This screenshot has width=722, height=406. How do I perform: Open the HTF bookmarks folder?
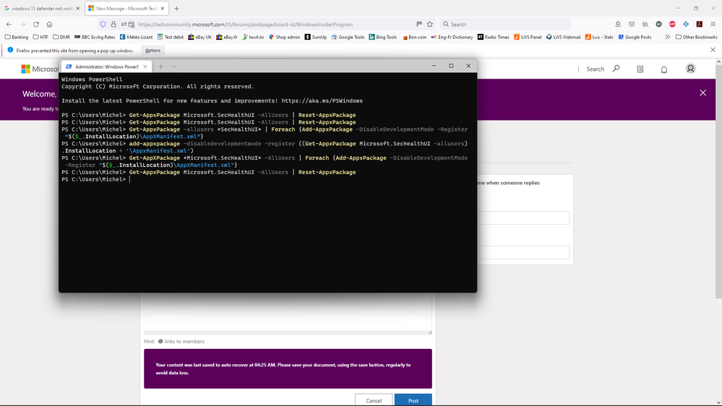(x=40, y=37)
